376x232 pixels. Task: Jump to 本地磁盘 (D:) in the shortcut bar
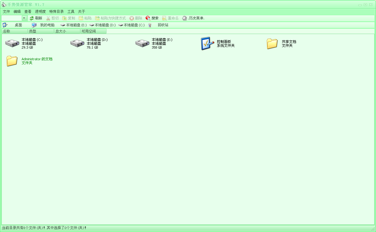pyautogui.click(x=102, y=25)
